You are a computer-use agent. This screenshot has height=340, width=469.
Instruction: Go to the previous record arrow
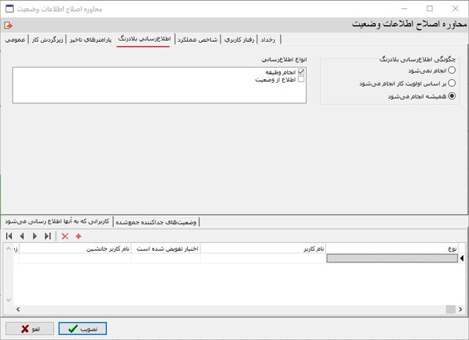pyautogui.click(x=22, y=236)
